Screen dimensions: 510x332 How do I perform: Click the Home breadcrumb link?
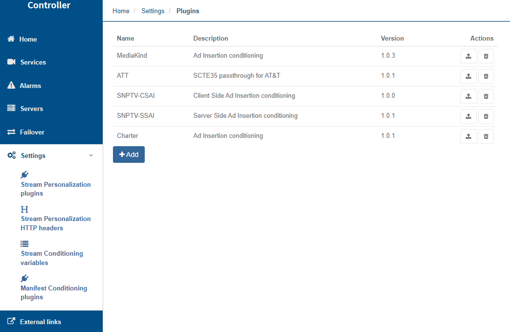[121, 11]
